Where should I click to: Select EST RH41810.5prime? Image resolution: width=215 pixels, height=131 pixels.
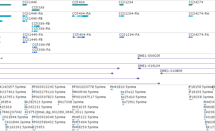point(123,87)
